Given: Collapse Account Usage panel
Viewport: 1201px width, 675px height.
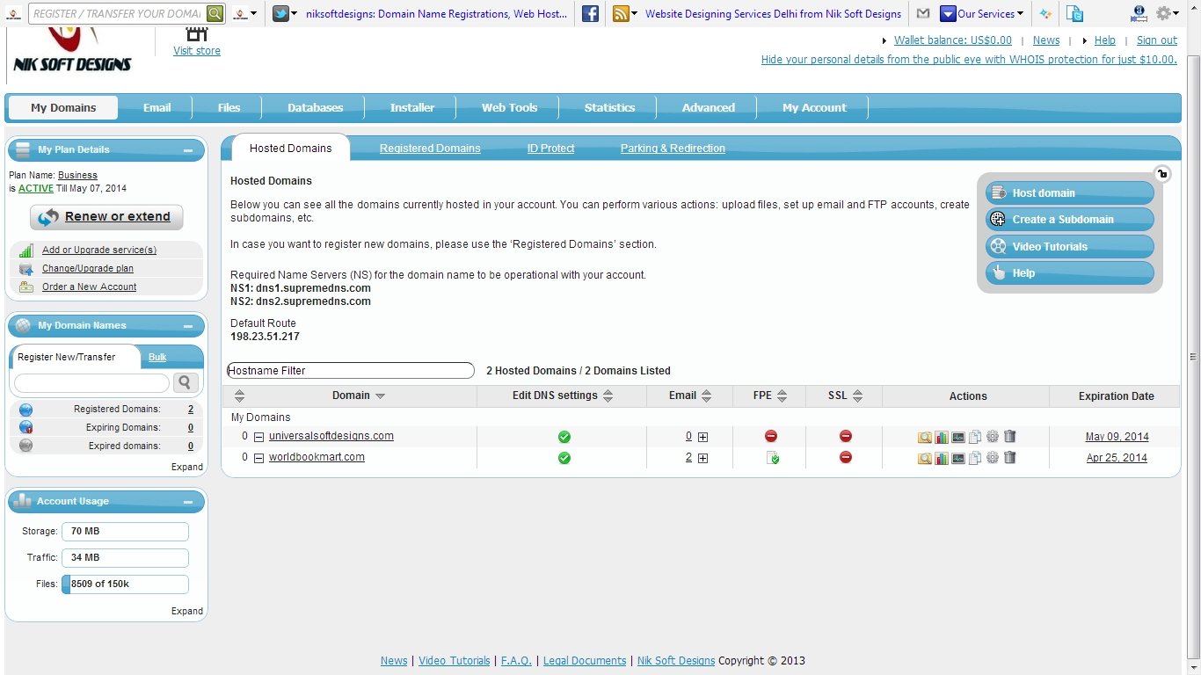Looking at the screenshot, I should [188, 502].
